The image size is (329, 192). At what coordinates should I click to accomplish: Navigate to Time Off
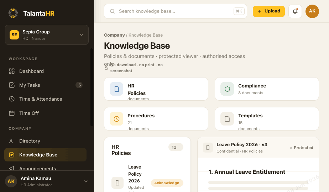(45, 113)
